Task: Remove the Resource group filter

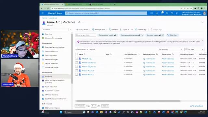Action: [x=142, y=35]
